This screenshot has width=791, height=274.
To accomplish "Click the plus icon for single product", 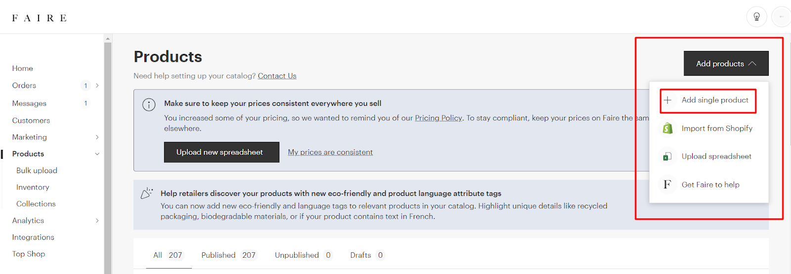I will click(x=667, y=100).
